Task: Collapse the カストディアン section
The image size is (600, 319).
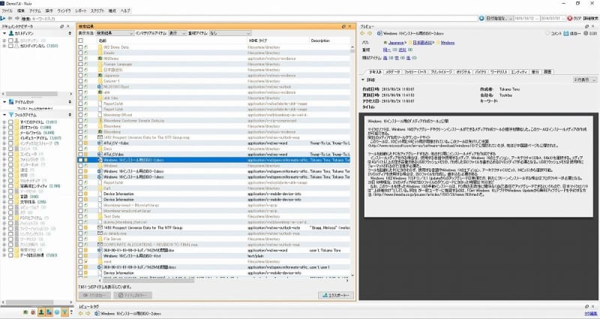Action: [4, 33]
